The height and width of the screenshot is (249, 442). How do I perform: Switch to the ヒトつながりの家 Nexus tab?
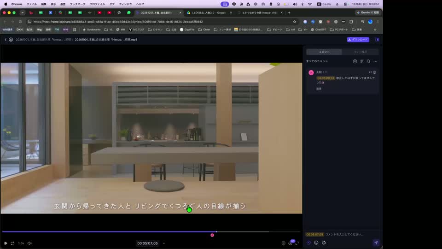[x=260, y=13]
